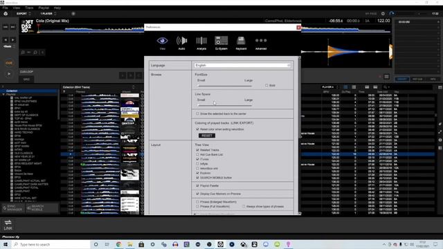
Task: Toggle the Related Tracks tree view checkbox
Action: pyautogui.click(x=197, y=150)
